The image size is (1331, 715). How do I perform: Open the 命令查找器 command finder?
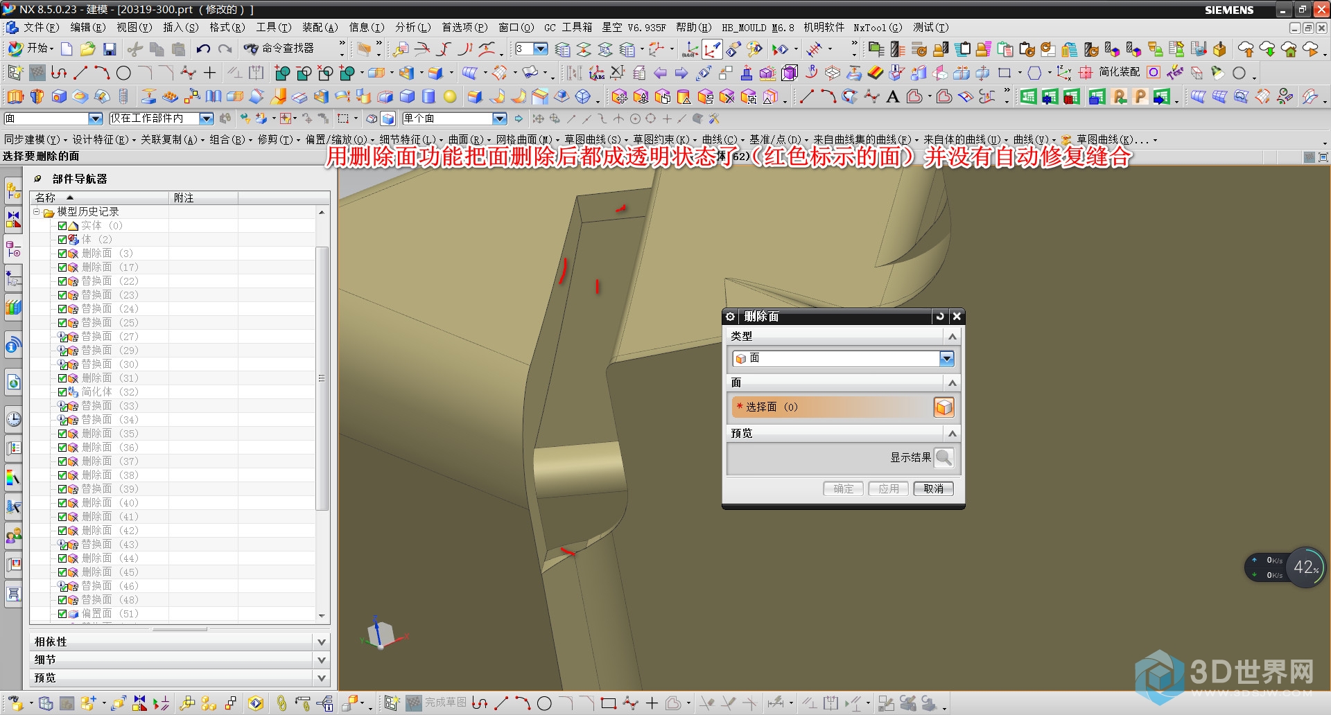pos(279,48)
